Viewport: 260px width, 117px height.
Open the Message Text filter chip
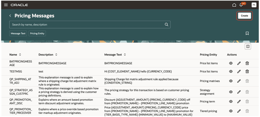(x=18, y=33)
